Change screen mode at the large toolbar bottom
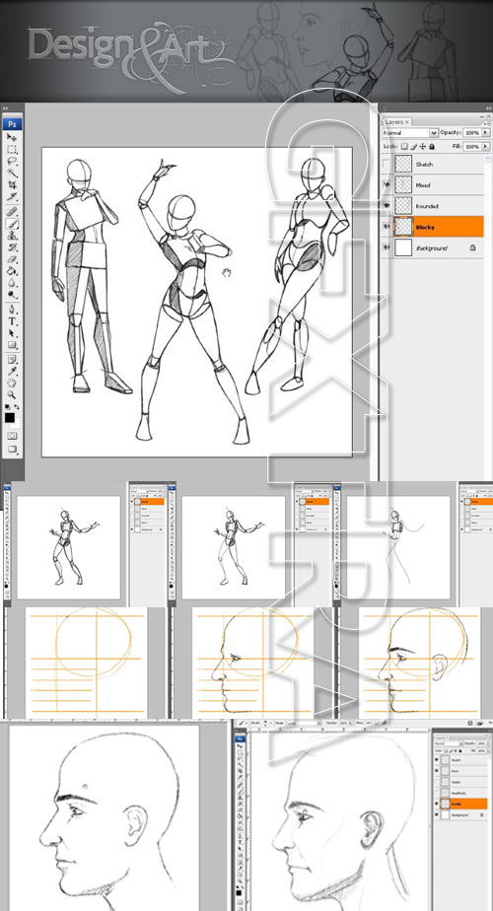 click(x=12, y=449)
